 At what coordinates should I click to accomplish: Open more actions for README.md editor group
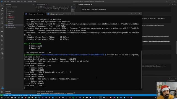click(x=74, y=4)
